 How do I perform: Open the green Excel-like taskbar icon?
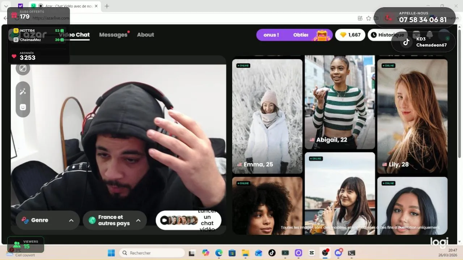[285, 253]
